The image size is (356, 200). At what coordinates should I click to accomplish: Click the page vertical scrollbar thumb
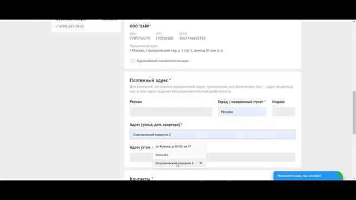[354, 112]
